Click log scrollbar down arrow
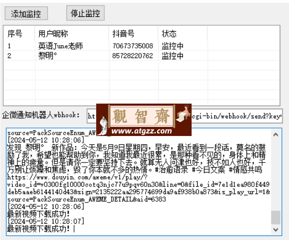The height and width of the screenshot is (240, 289). tap(276, 230)
